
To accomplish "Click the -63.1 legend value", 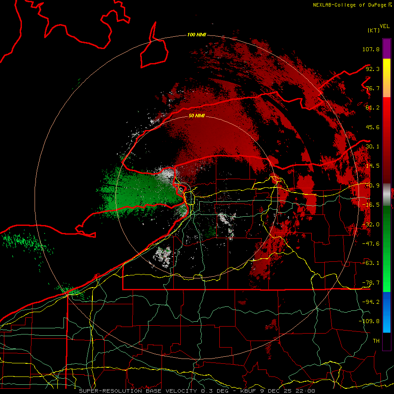I will pyautogui.click(x=371, y=263).
